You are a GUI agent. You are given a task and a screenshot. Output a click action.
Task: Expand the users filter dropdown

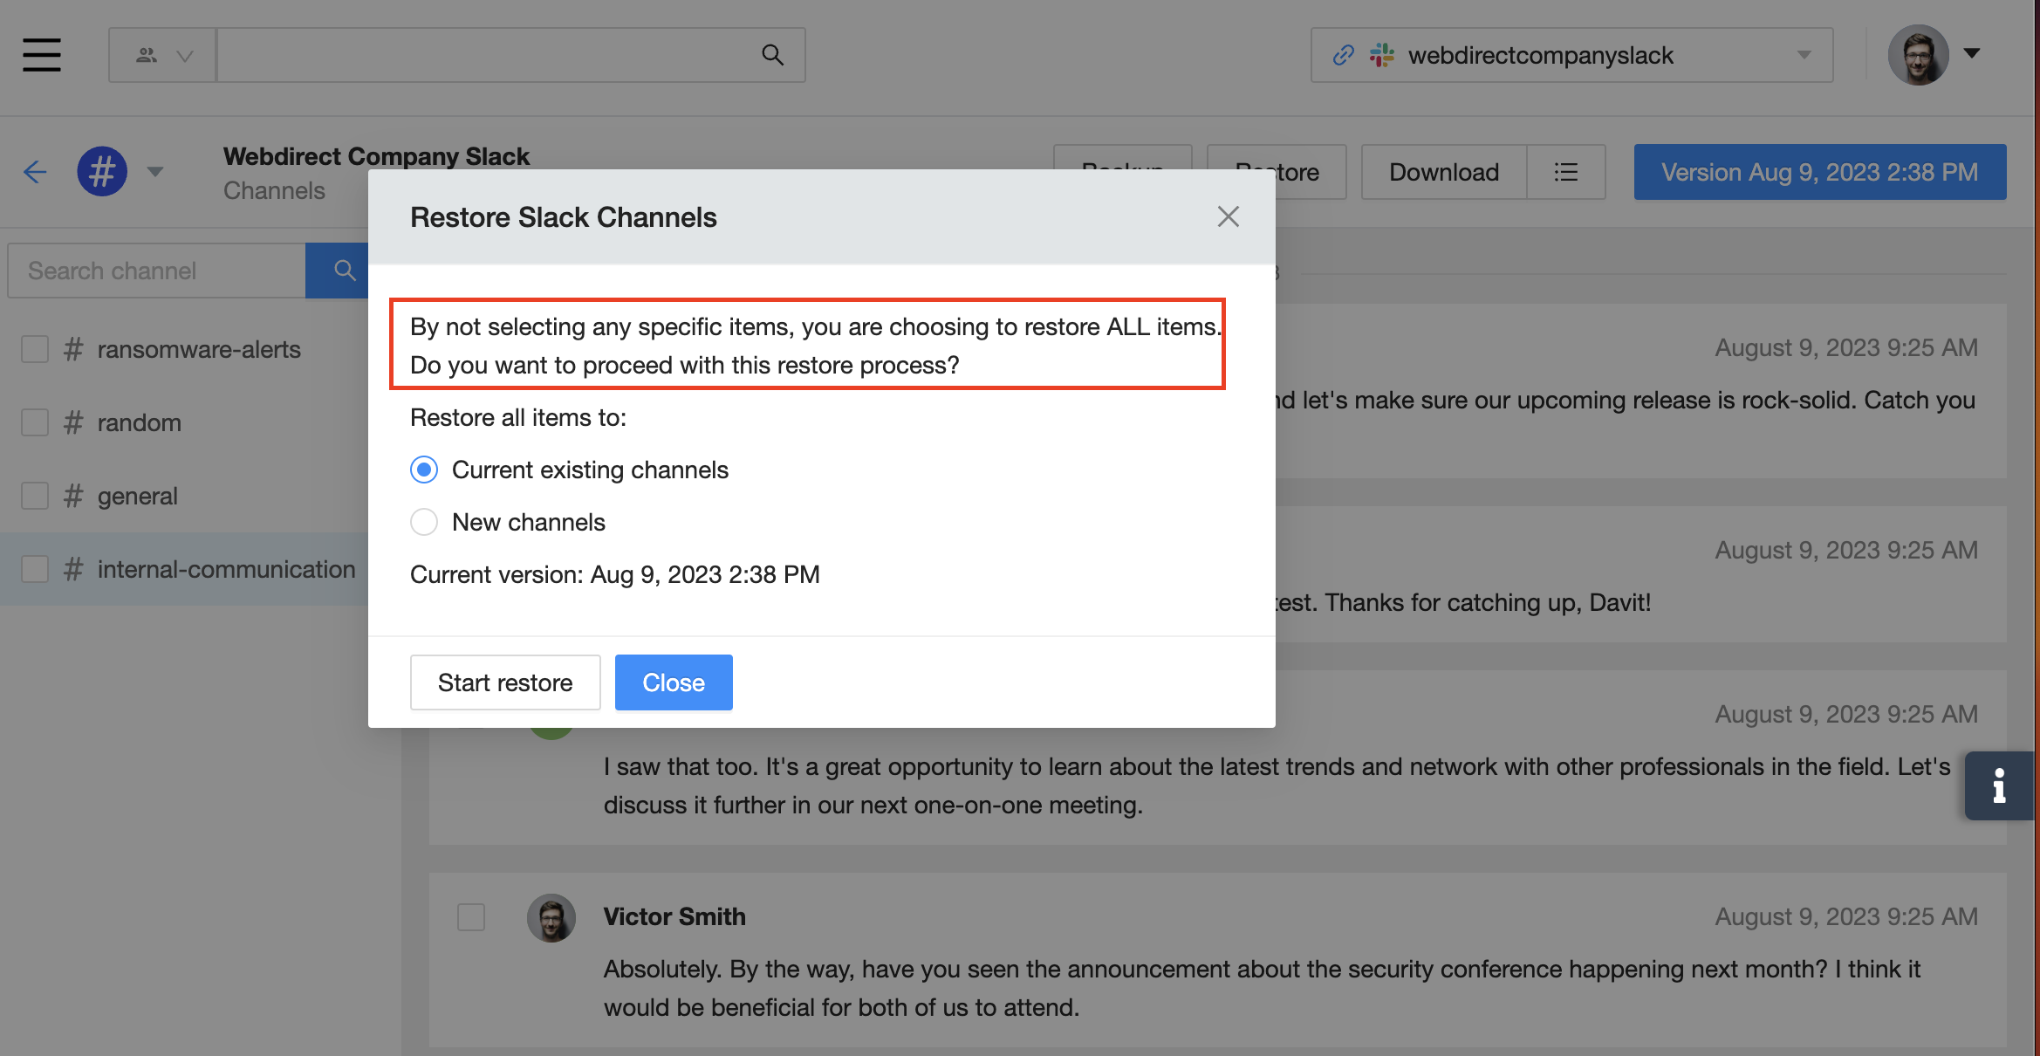point(163,55)
